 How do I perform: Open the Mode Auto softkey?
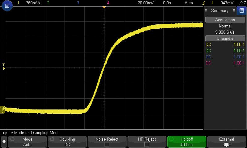pyautogui.click(x=28, y=142)
